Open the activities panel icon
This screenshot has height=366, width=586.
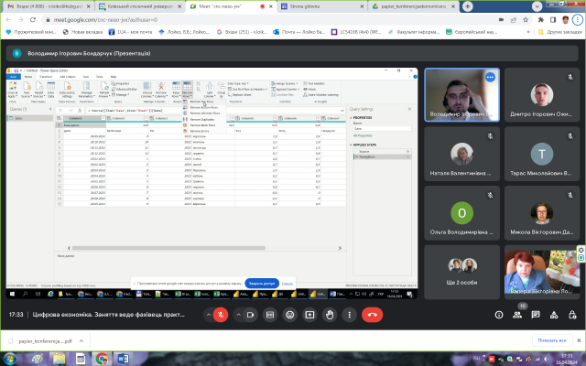click(558, 313)
